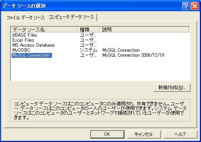
Task: Click the キャンセル button
Action: click(x=144, y=134)
